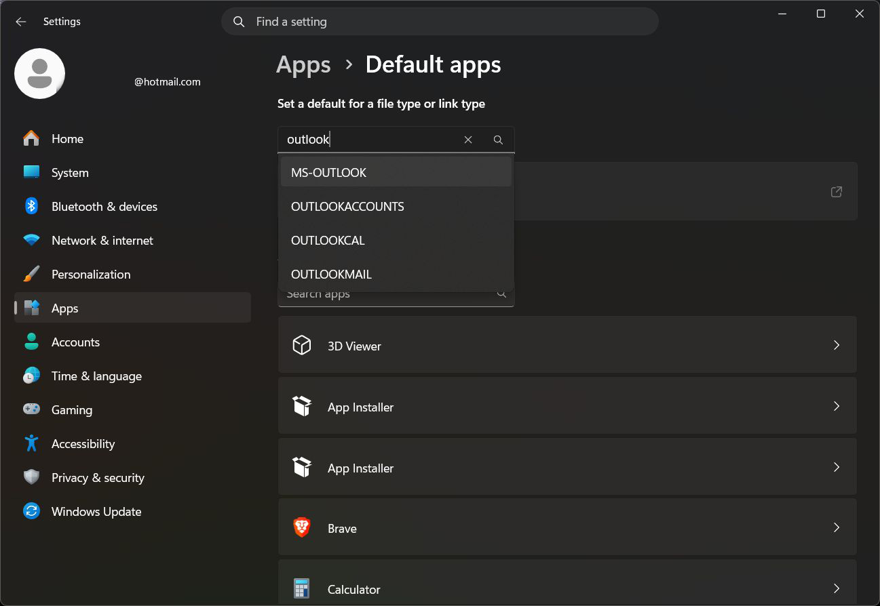Select OUTLOOKACCOUNTS suggestion
Viewport: 880px width, 606px height.
[x=396, y=206]
